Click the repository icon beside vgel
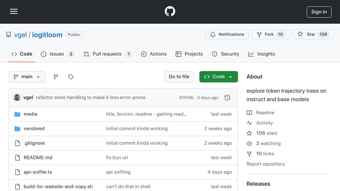340x191 pixels. [x=8, y=35]
